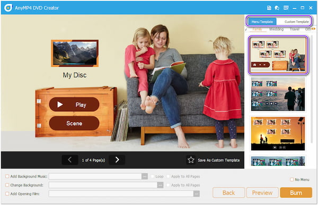This screenshot has width=318, height=205.
Task: Browse for opening film with ellipsis button
Action: pos(197,194)
